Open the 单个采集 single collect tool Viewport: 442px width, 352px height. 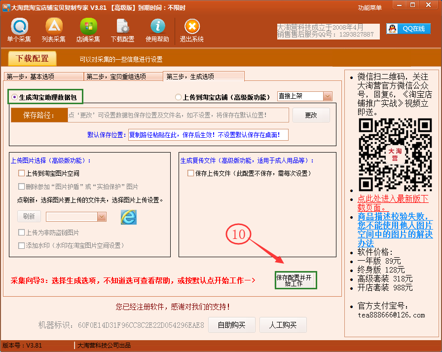click(19, 30)
